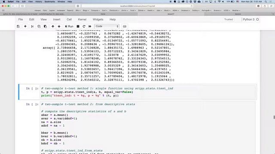The width and height of the screenshot is (275, 154).
Task: Click the Wi-Fi status icon
Action: click(219, 2)
